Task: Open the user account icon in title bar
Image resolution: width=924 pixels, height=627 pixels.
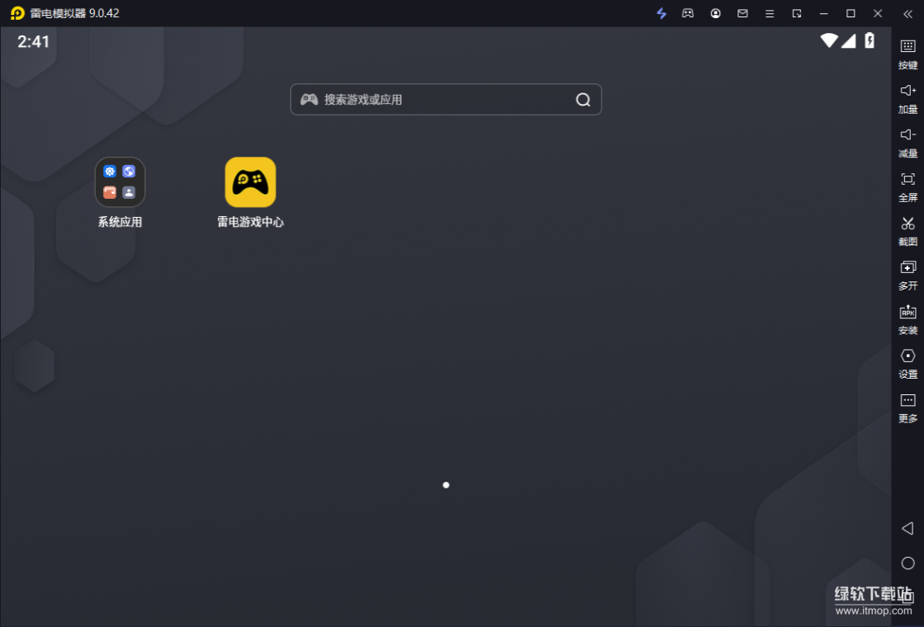Action: click(715, 13)
